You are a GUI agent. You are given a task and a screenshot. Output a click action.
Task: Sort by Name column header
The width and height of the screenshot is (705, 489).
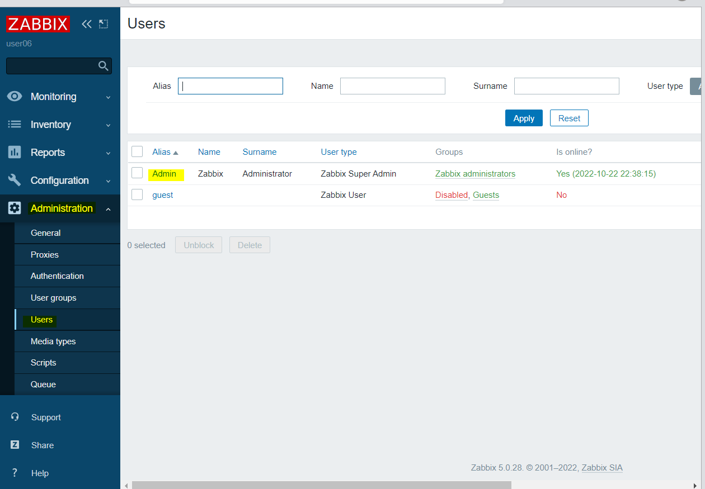point(209,152)
